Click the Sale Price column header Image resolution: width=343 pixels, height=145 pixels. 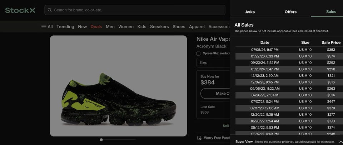tap(331, 42)
